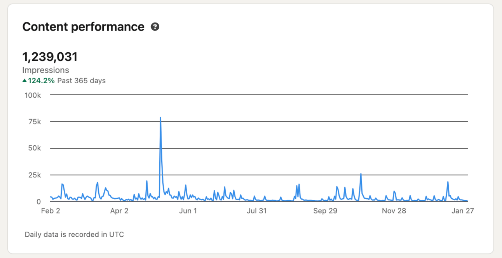Click the 25k y-axis label
The image size is (502, 258).
[x=34, y=175]
